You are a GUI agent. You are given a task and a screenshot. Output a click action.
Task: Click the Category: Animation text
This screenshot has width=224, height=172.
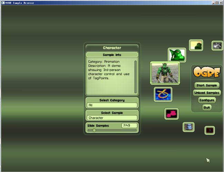point(104,61)
